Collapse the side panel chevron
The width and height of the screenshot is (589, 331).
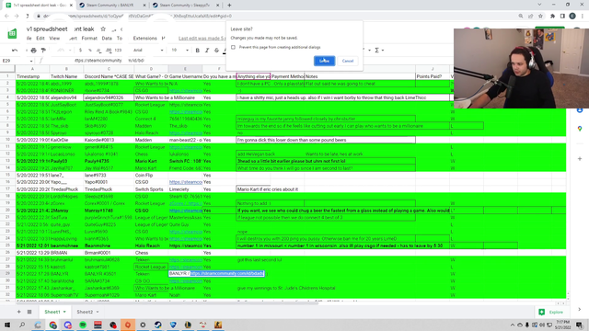pos(580,309)
